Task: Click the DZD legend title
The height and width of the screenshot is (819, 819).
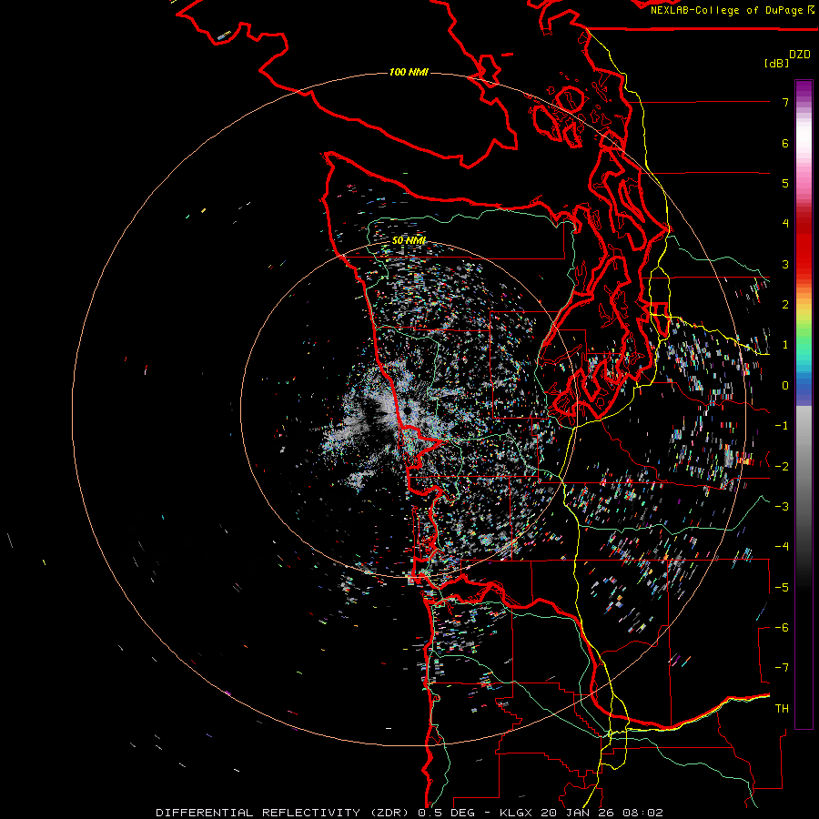Action: [x=800, y=55]
